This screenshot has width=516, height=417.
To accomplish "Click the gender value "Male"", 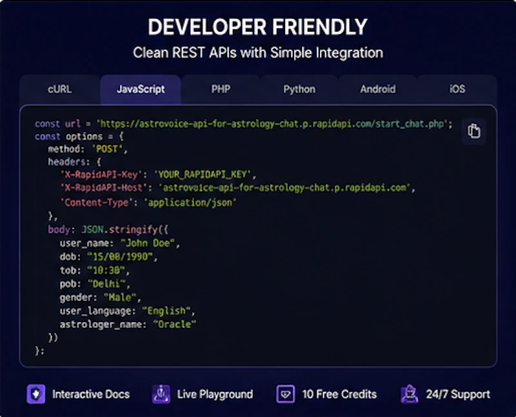I will (120, 298).
